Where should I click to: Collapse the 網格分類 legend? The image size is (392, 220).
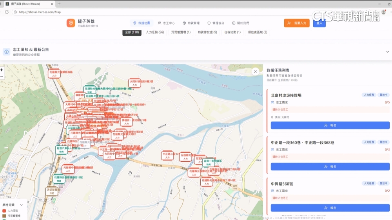click(22, 205)
